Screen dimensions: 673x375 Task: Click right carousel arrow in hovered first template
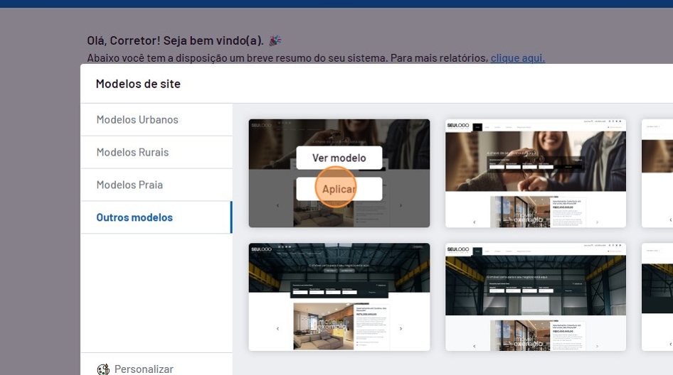(x=401, y=206)
